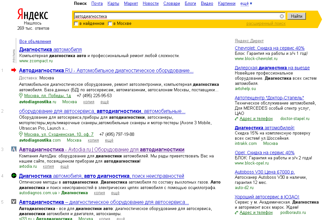This screenshot has width=324, height=220.
Task: Click the Яндекс logo
Action: click(33, 15)
